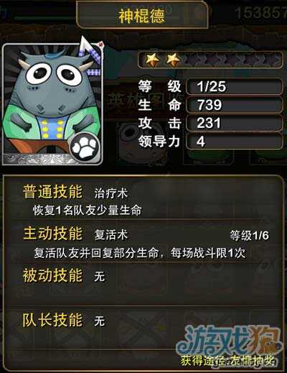Click the first gold star
Viewport: 287px width, 373px height.
click(x=152, y=59)
